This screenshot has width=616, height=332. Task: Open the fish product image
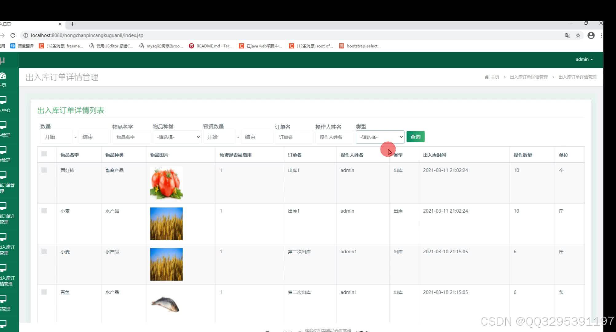(x=165, y=304)
